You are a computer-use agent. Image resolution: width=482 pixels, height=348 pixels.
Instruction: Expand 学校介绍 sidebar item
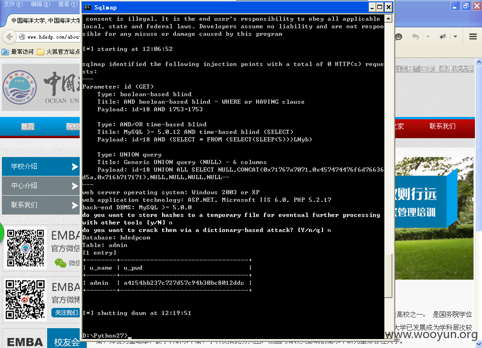pos(41,166)
